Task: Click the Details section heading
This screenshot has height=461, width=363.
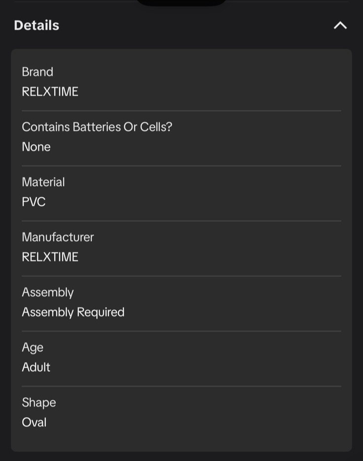Action: click(x=36, y=25)
